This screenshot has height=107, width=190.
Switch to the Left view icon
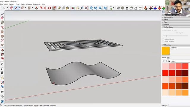[140, 8]
